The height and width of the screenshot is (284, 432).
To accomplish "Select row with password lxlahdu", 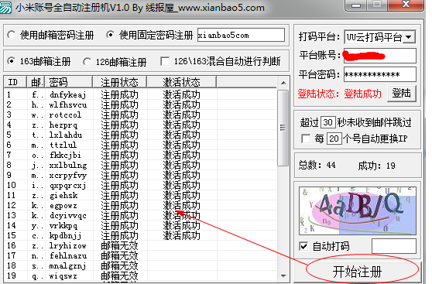I will pos(140,135).
